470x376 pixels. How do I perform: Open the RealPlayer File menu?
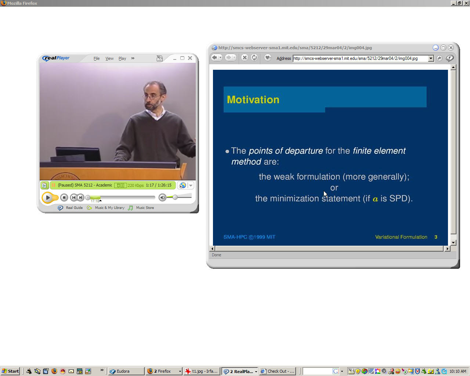point(97,58)
